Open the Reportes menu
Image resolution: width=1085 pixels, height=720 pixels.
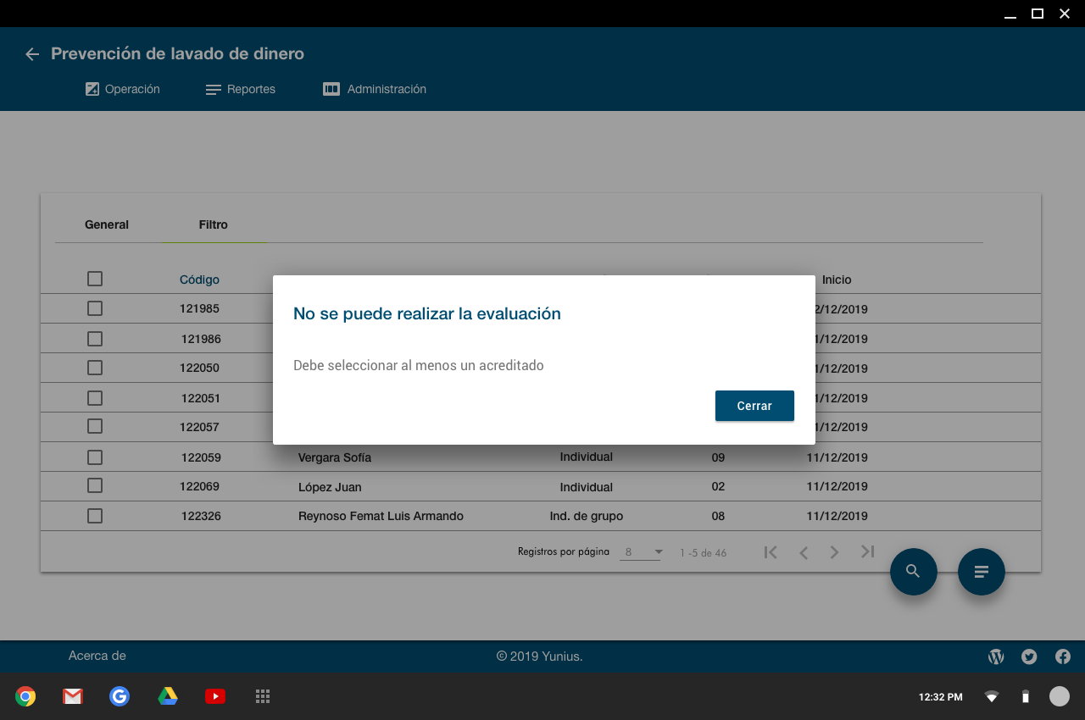[x=241, y=89]
